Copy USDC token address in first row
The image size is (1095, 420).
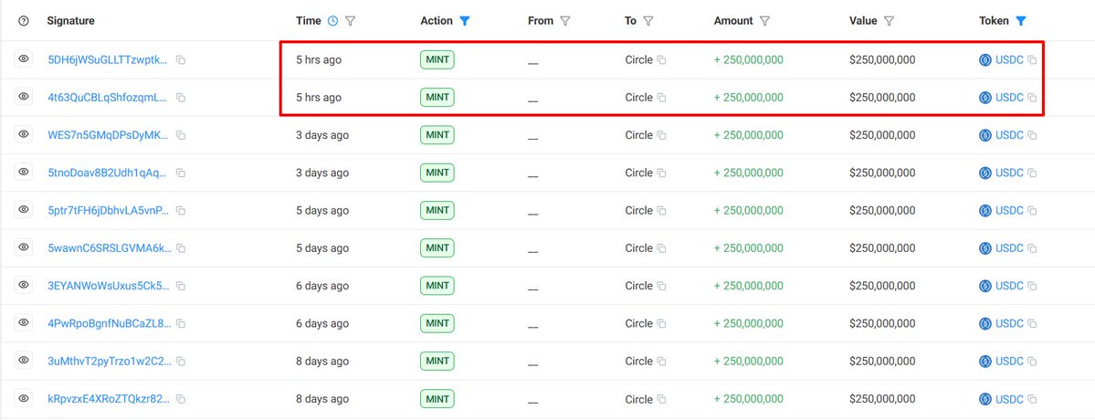pyautogui.click(x=1032, y=60)
